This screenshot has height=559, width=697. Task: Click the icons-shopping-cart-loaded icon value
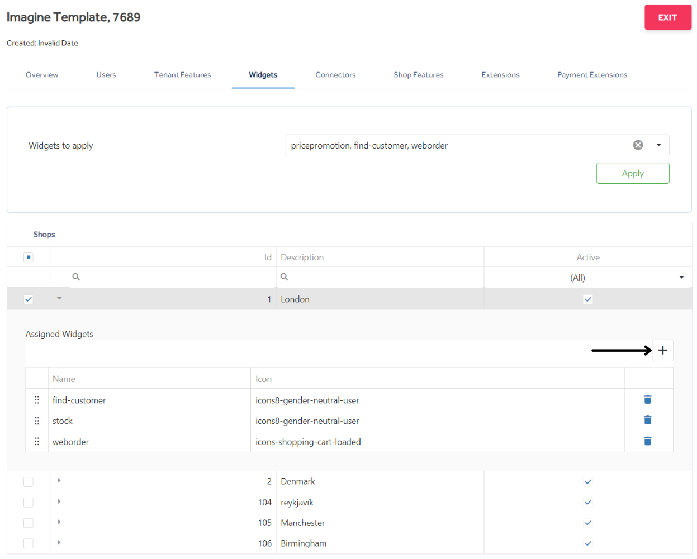[x=308, y=442]
